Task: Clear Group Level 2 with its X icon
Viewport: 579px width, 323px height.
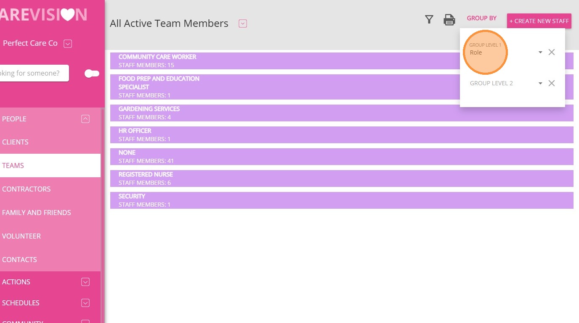Action: [x=552, y=83]
